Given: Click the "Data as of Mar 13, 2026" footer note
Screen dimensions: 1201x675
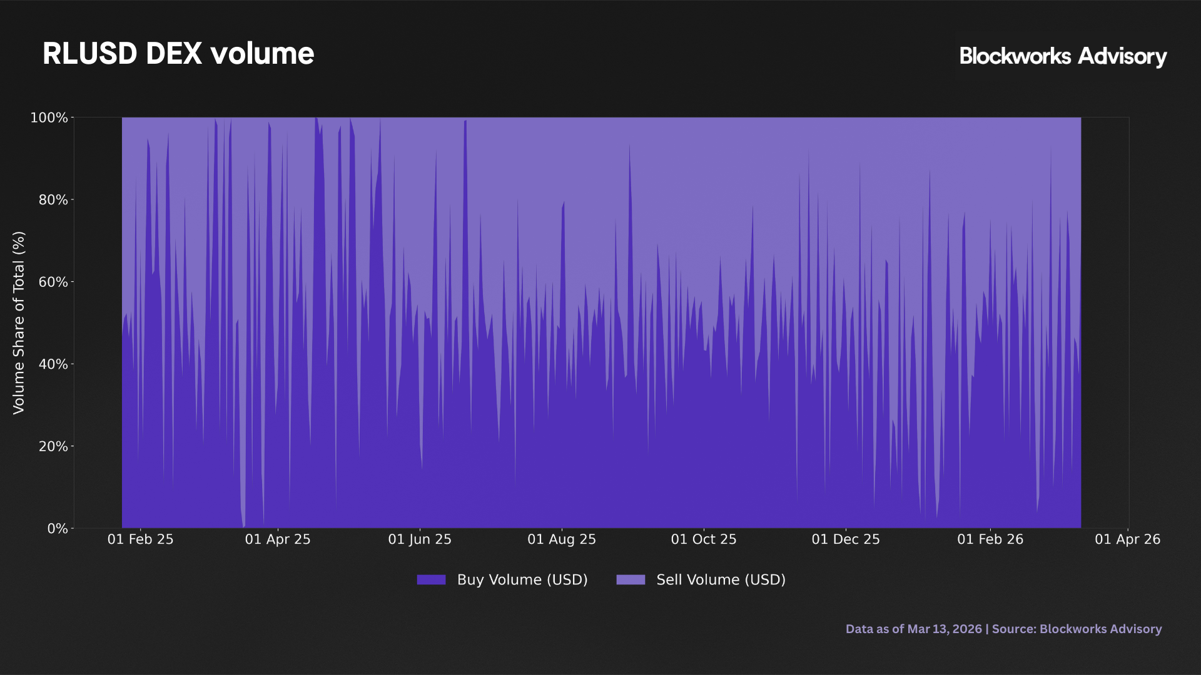Looking at the screenshot, I should [914, 629].
